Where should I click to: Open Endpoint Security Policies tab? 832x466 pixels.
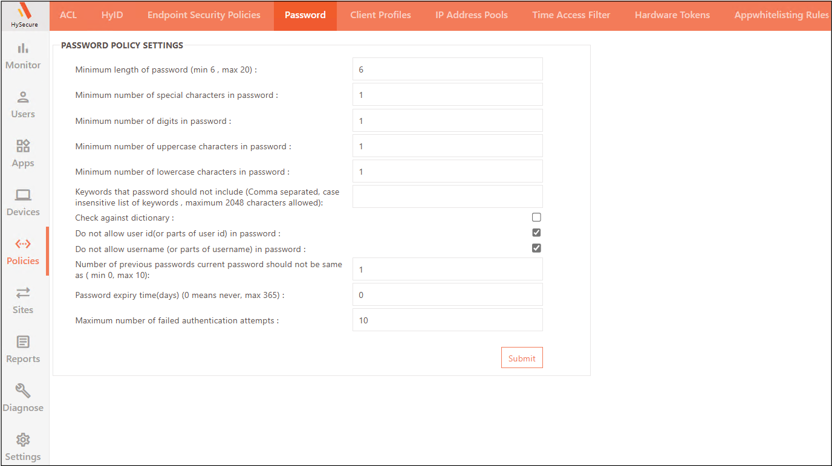tap(204, 15)
